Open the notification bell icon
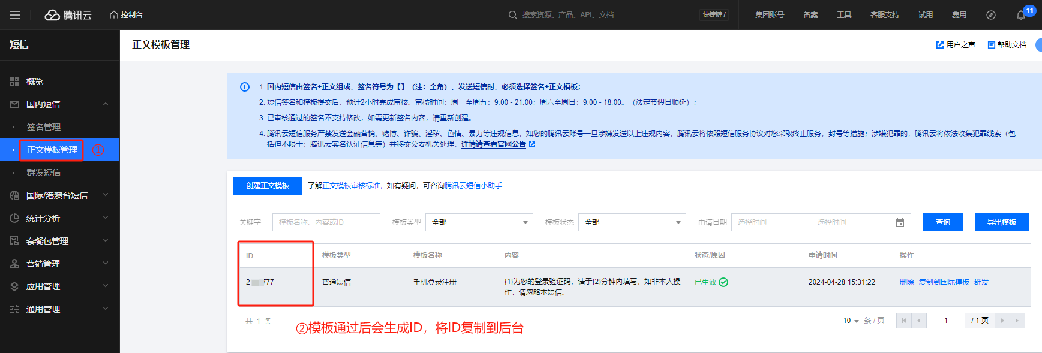Viewport: 1042px width, 353px height. click(1020, 15)
